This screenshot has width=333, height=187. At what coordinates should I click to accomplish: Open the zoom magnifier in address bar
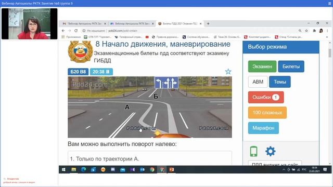pyautogui.click(x=300, y=31)
